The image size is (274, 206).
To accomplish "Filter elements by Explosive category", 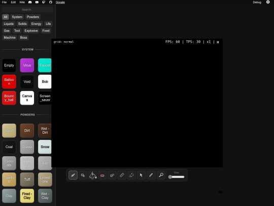I will pyautogui.click(x=31, y=31).
